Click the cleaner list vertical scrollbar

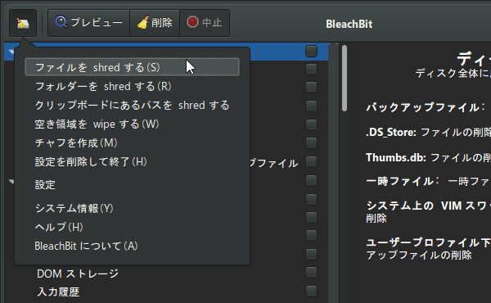coord(345,78)
